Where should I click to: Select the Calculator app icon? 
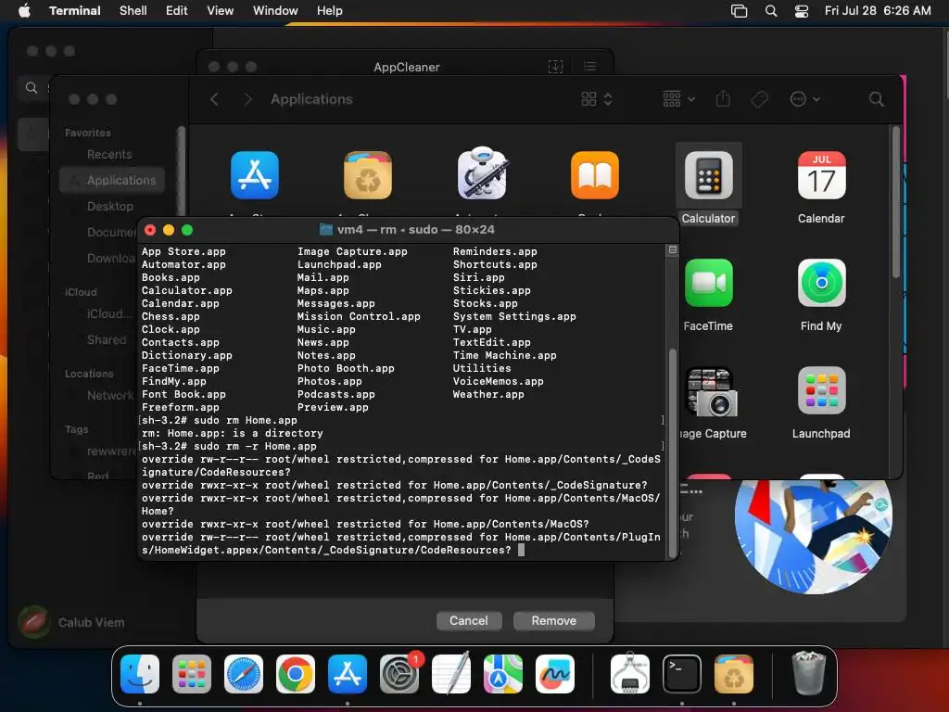point(708,175)
